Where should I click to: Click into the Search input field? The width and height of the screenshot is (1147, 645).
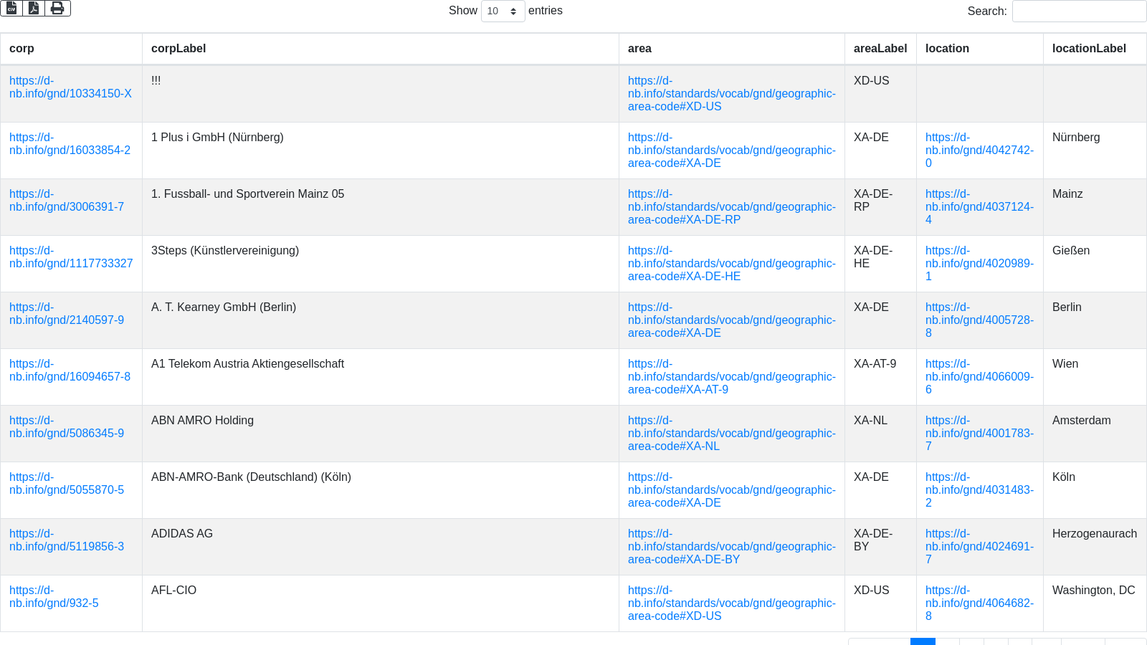coord(1078,11)
